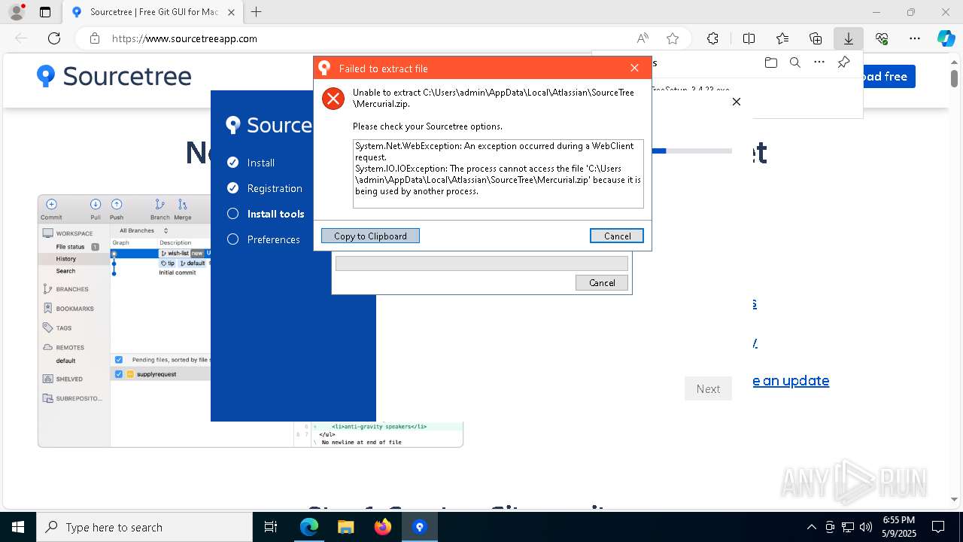Pin the downloads panel
Image resolution: width=963 pixels, height=542 pixels.
(x=843, y=62)
